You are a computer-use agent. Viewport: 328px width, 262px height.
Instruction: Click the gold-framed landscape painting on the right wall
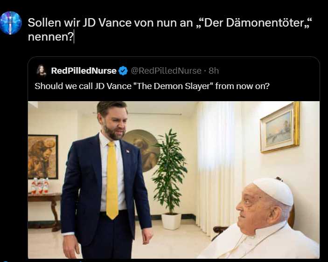point(279,127)
